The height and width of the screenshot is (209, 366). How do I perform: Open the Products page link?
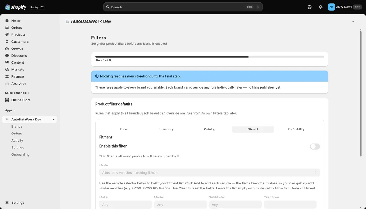18,34
